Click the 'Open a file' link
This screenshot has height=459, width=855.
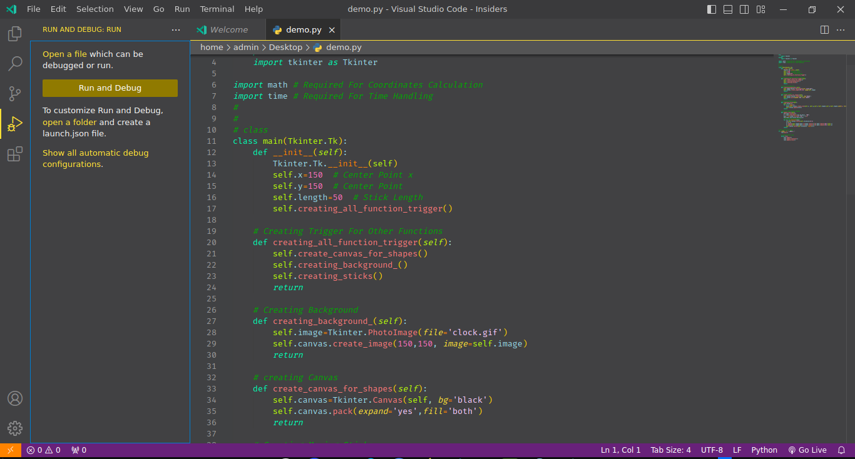pos(64,54)
